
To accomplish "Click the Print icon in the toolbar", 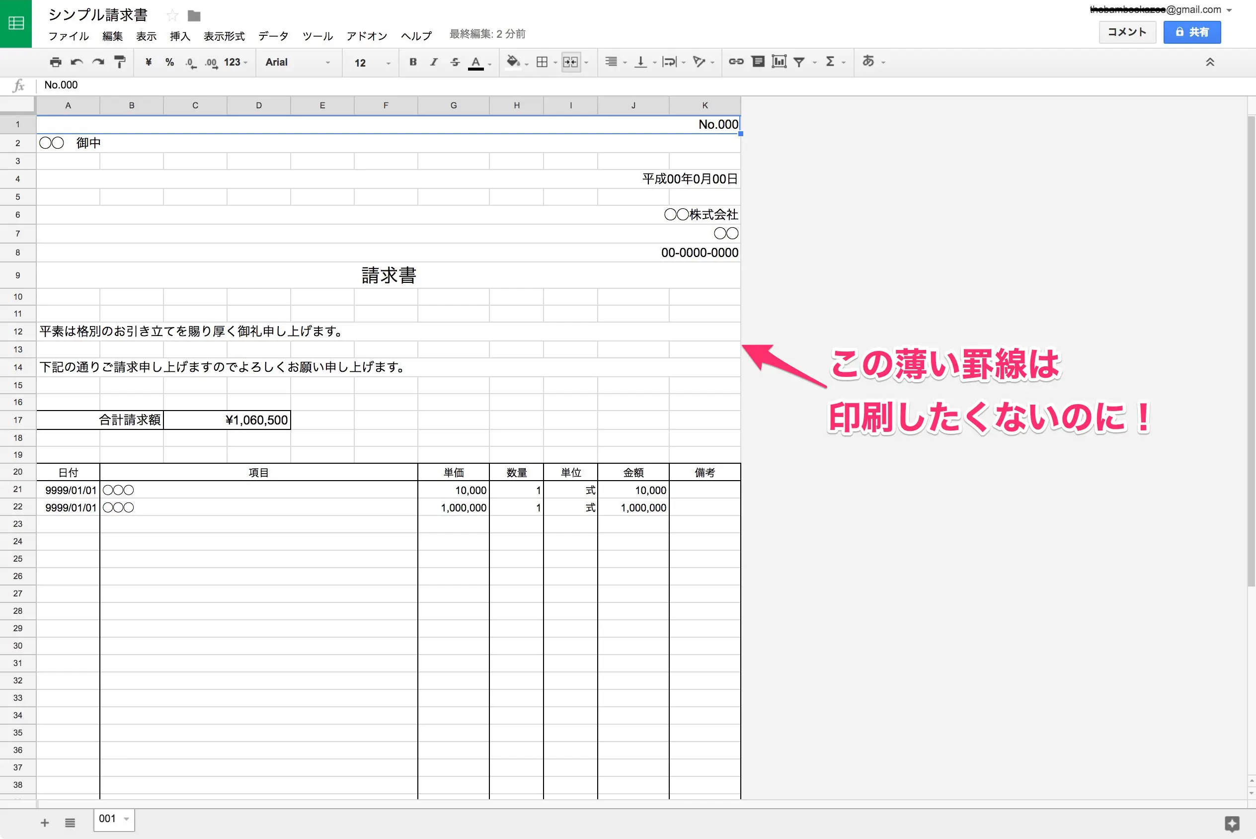I will (55, 62).
